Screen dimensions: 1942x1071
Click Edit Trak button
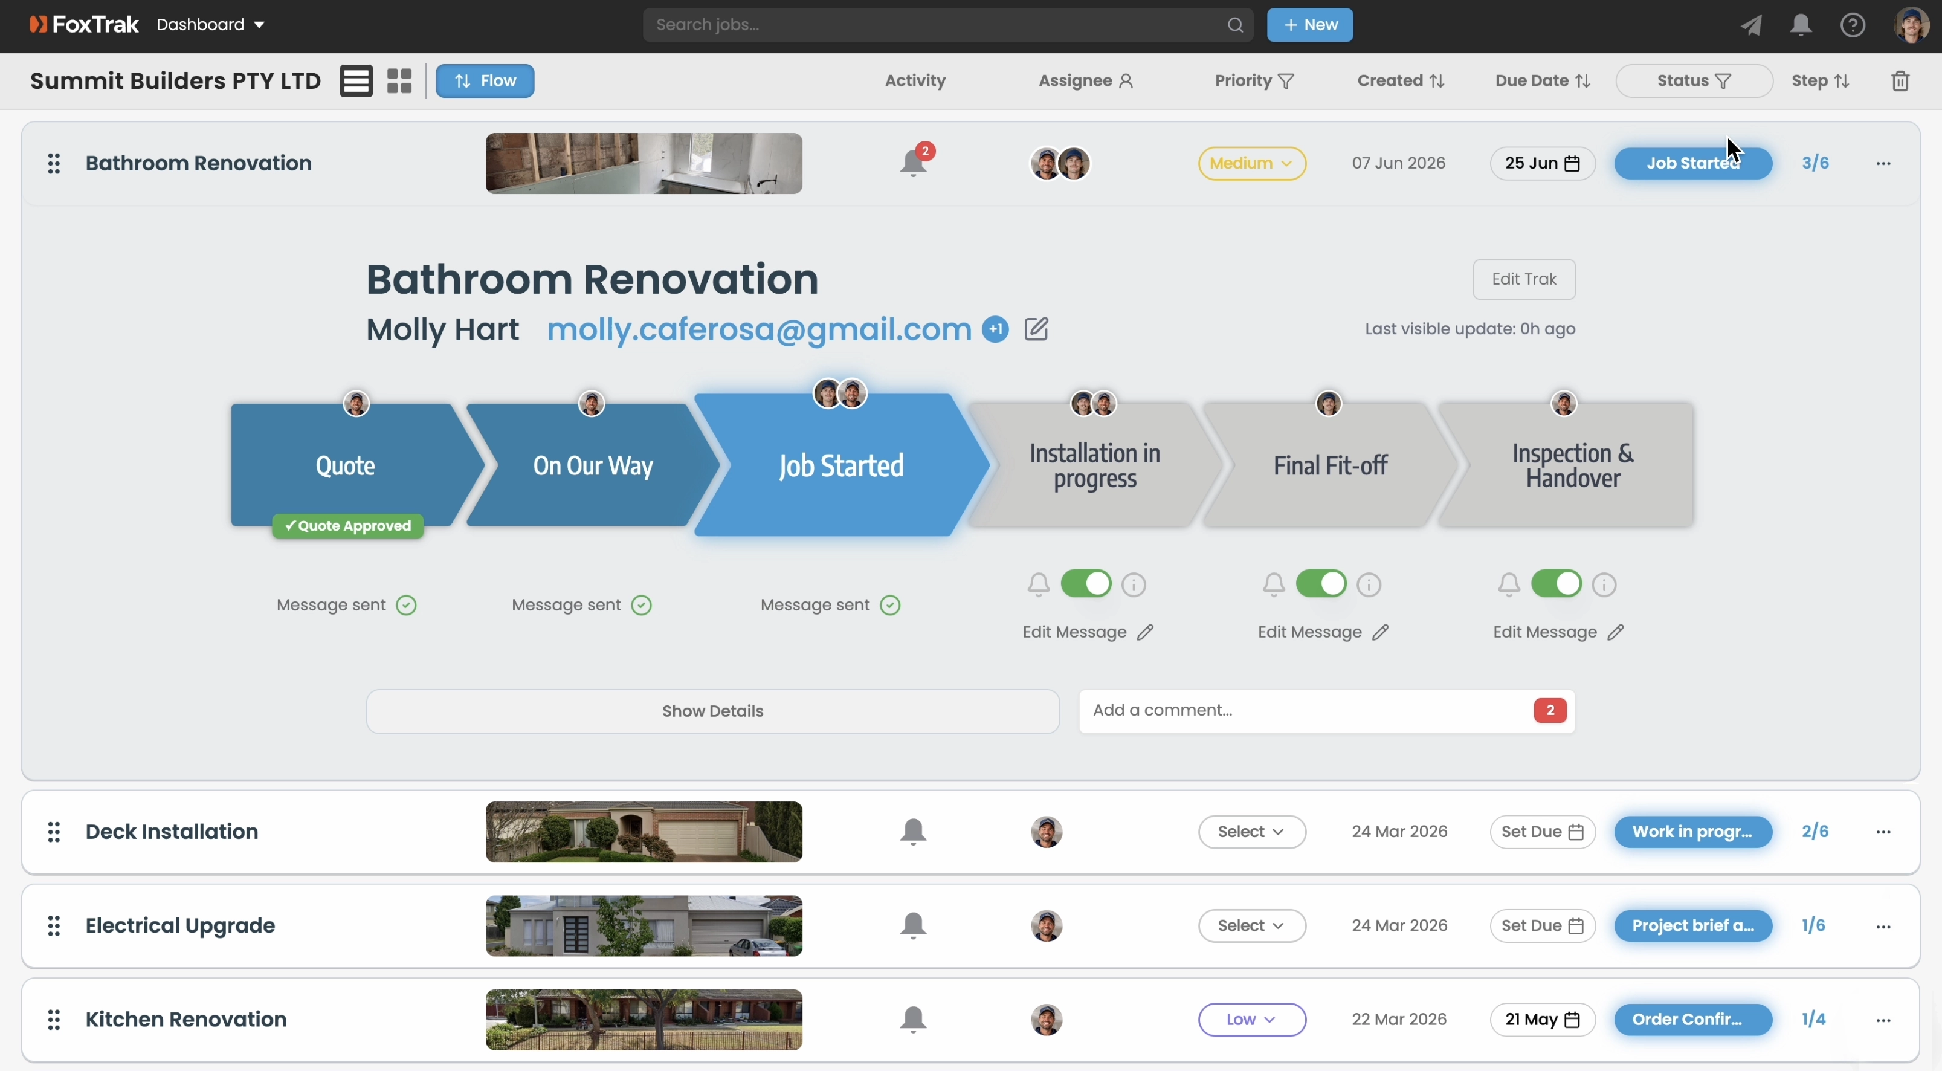point(1524,279)
